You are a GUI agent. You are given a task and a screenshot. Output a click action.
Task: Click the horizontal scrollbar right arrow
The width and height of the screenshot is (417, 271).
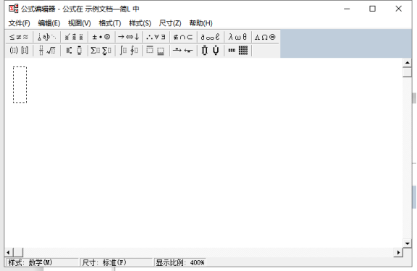[398, 252]
